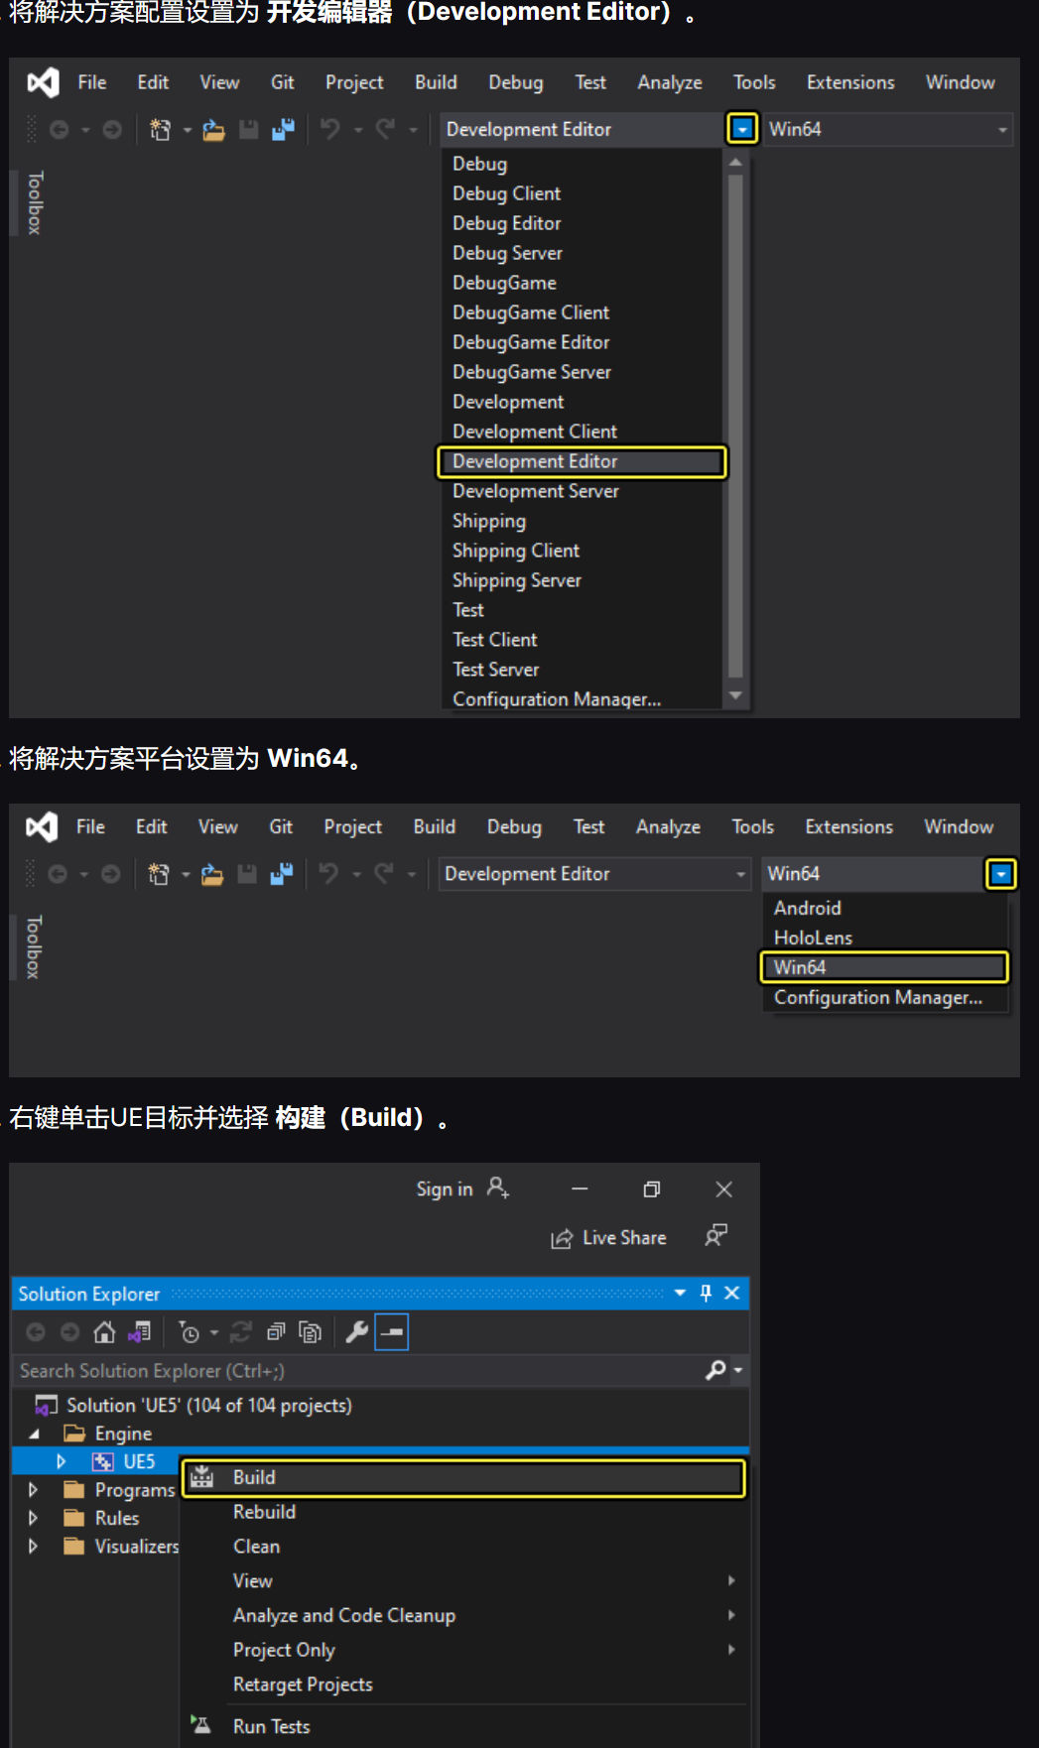Click the Back arrow in Solution Explorer toolbar

coord(36,1332)
